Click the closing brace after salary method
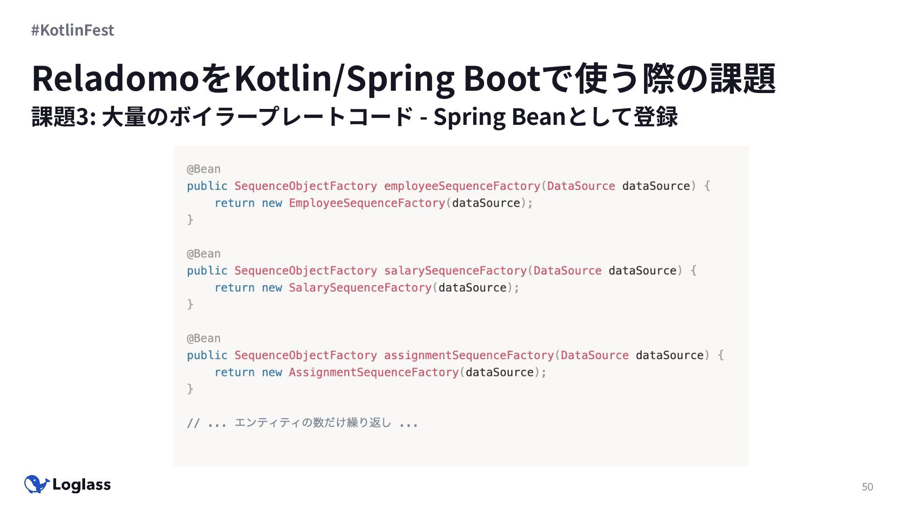This screenshot has height=505, width=898. click(x=190, y=304)
